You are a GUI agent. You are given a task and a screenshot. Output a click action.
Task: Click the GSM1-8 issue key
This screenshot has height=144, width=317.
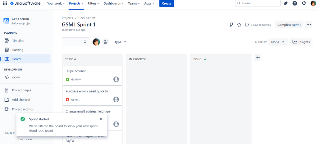(76, 79)
